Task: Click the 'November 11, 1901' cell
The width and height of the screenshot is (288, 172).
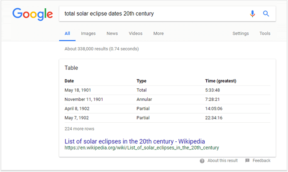Action: point(84,99)
